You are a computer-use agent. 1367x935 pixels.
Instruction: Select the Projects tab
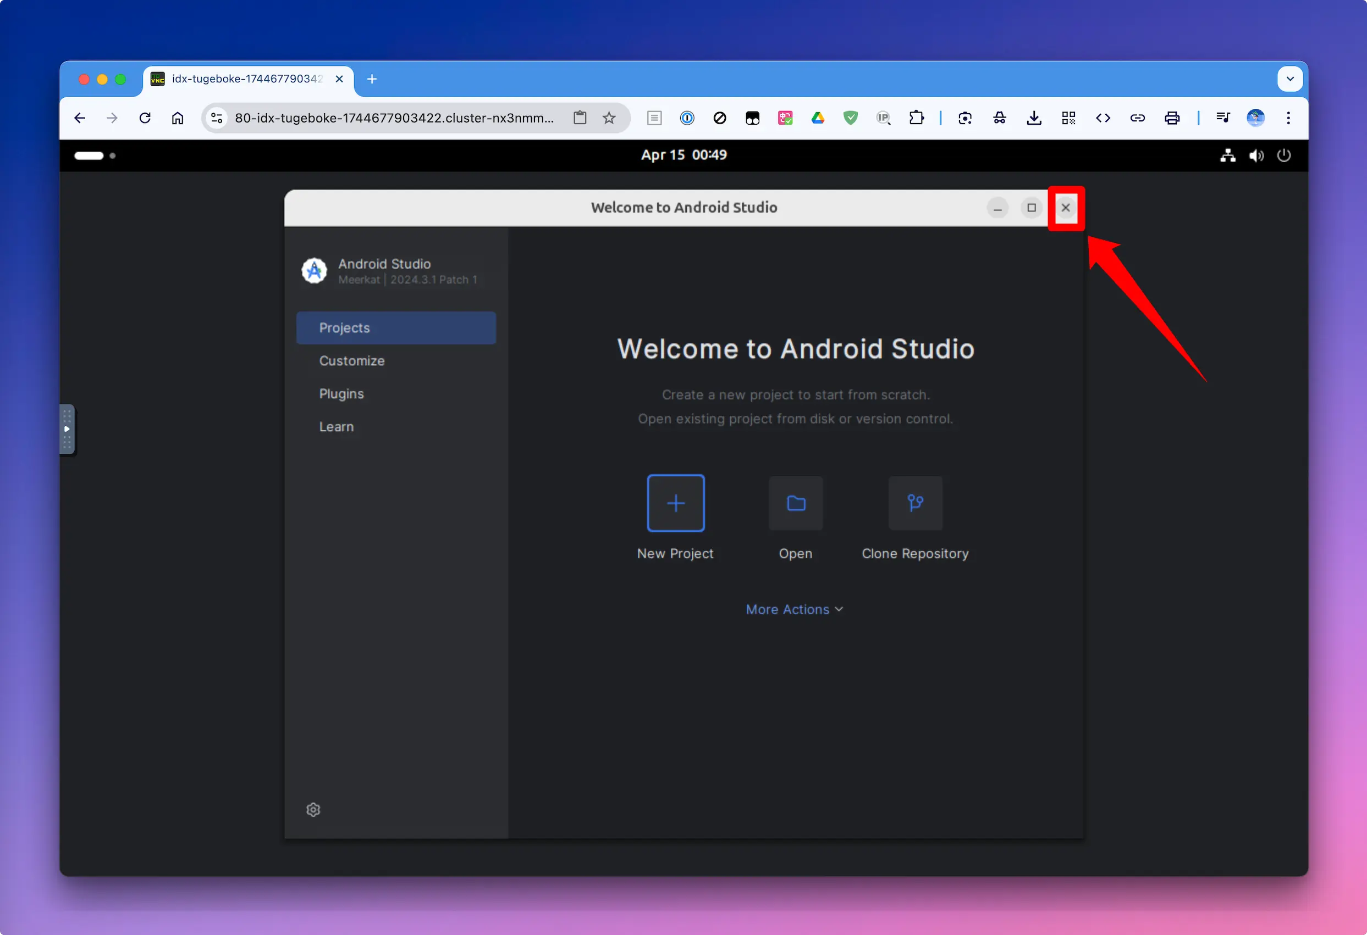(x=396, y=328)
